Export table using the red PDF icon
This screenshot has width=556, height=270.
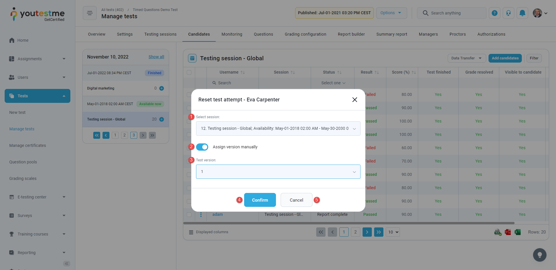point(508,232)
